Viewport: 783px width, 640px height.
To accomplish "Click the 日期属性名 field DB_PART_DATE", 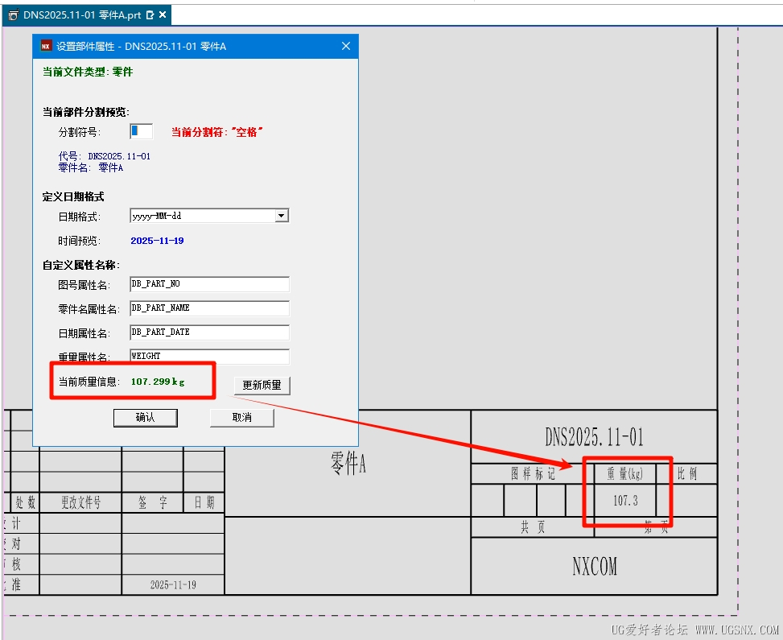I will point(209,332).
